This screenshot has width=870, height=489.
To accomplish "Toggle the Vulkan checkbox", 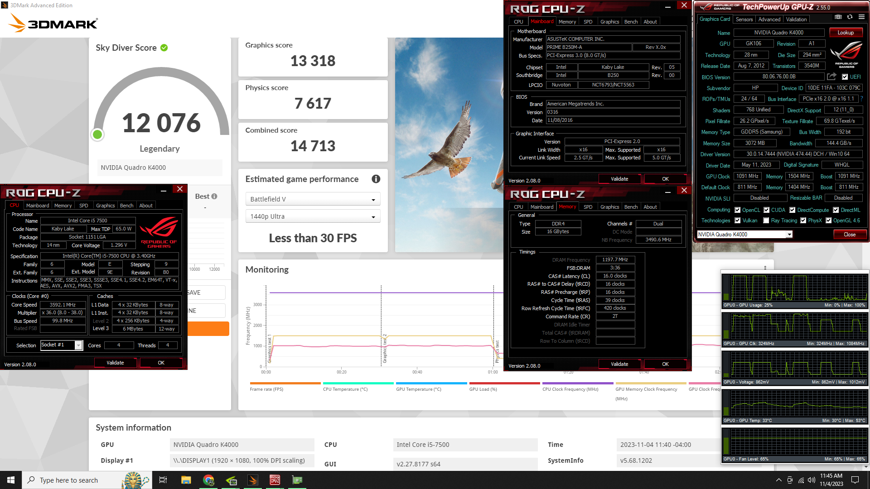I will click(x=738, y=221).
